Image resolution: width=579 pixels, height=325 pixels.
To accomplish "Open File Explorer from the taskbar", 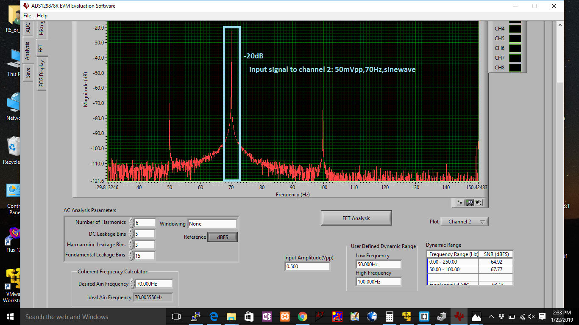I will (x=231, y=317).
